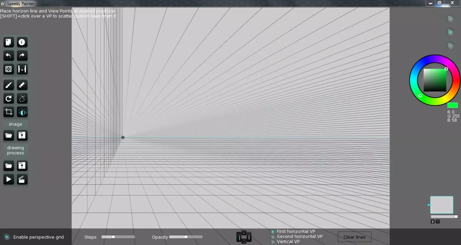Click the right bar of the navigation pad
The image size is (461, 245).
(x=249, y=238)
